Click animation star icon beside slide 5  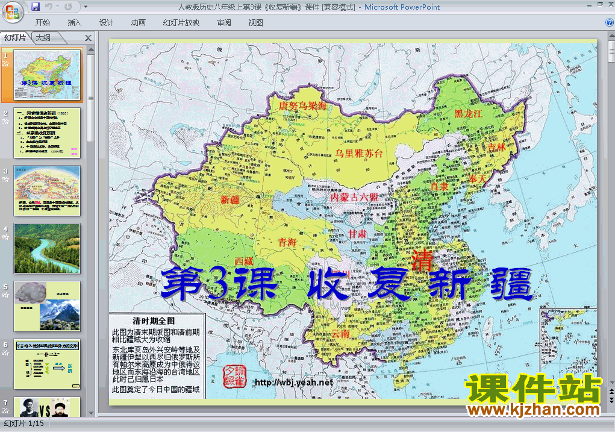[x=5, y=295]
